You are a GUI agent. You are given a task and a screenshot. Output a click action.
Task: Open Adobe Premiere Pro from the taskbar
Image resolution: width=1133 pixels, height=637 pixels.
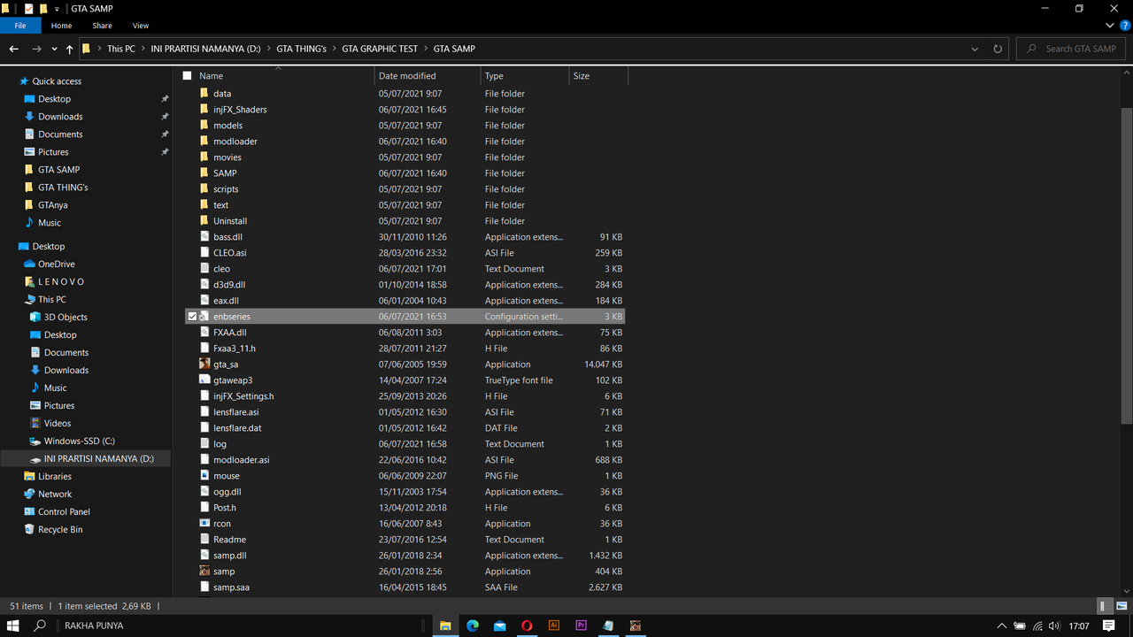click(582, 625)
